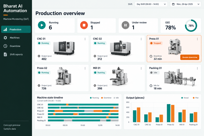
Task: Toggle the Running legend in timeline
Action: [94, 98]
